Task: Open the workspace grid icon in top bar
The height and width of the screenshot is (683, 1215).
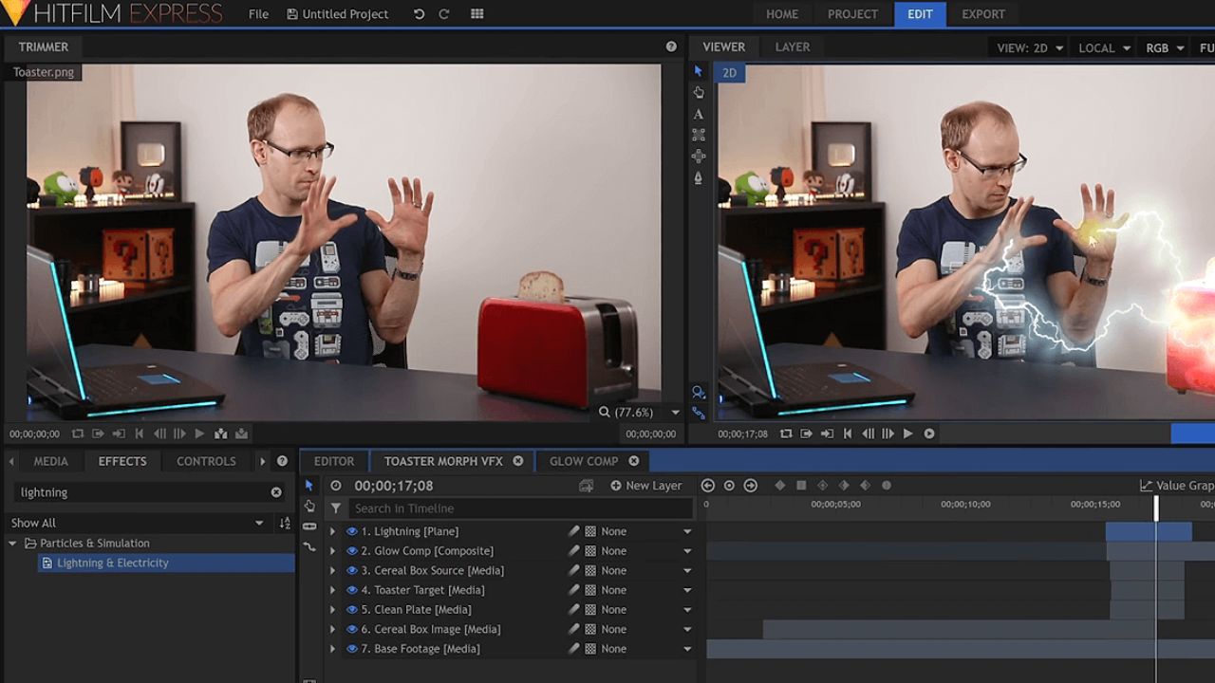Action: (x=477, y=14)
